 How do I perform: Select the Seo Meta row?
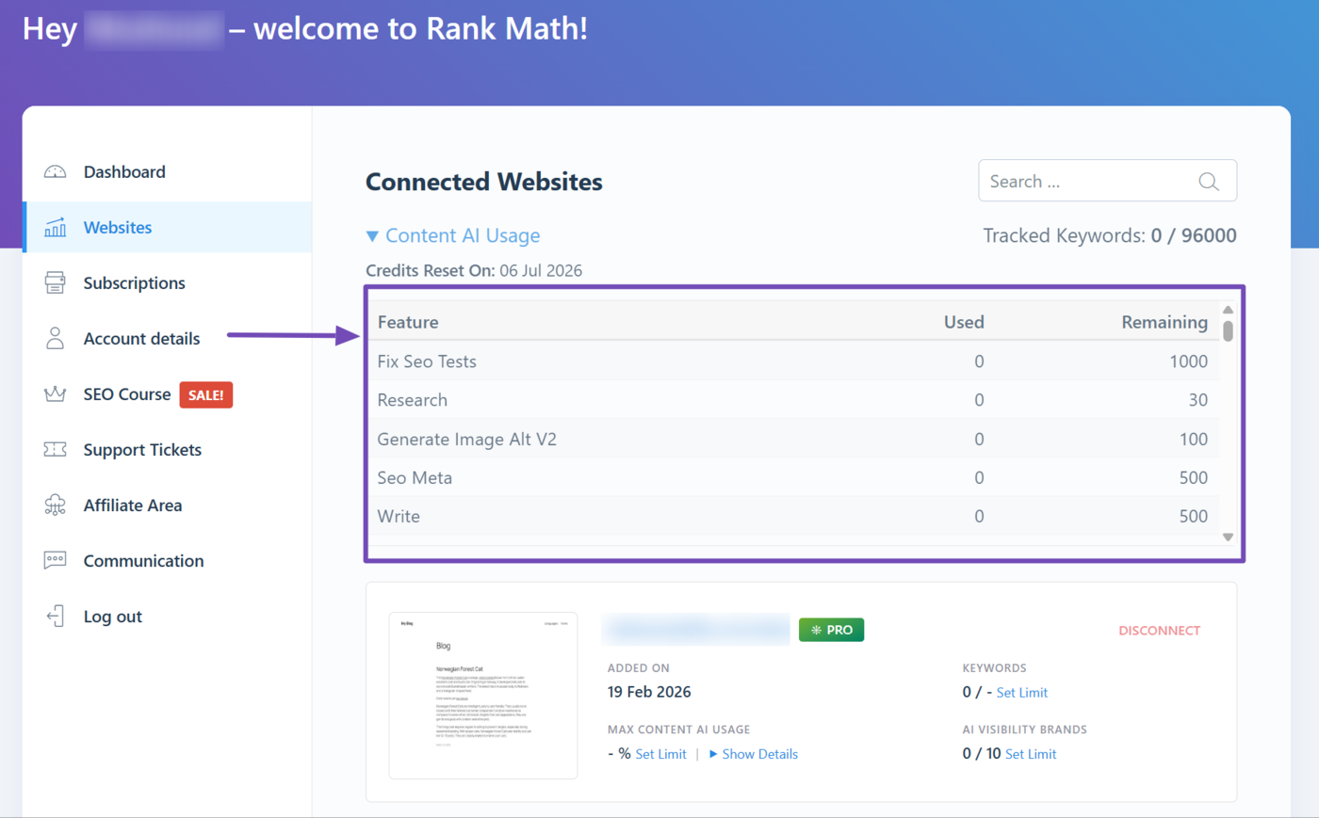[793, 477]
